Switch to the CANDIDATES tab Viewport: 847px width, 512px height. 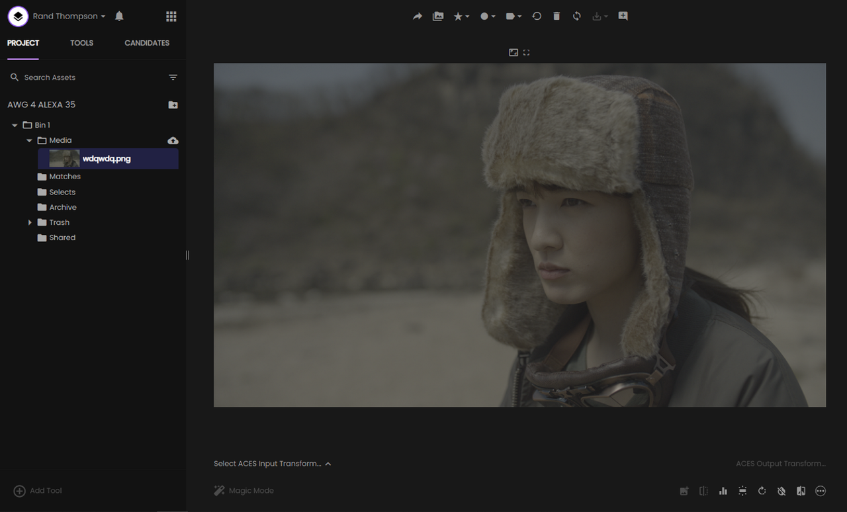[147, 43]
